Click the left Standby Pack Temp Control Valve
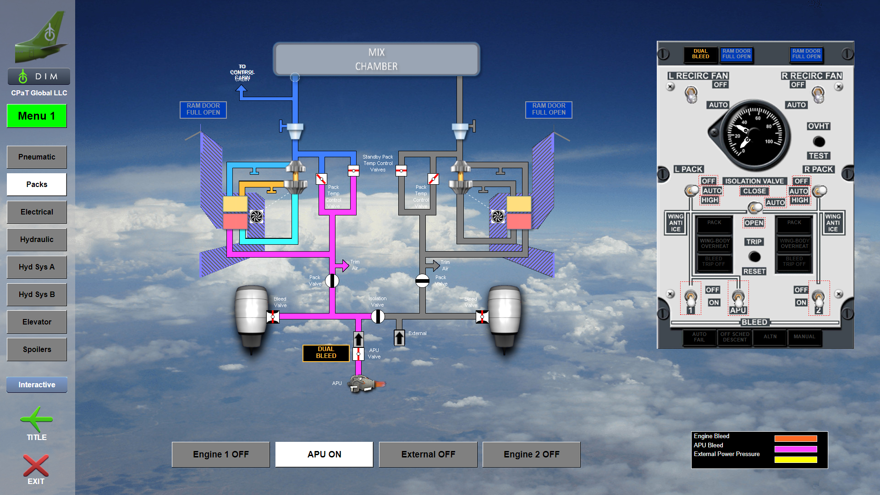 [x=353, y=171]
